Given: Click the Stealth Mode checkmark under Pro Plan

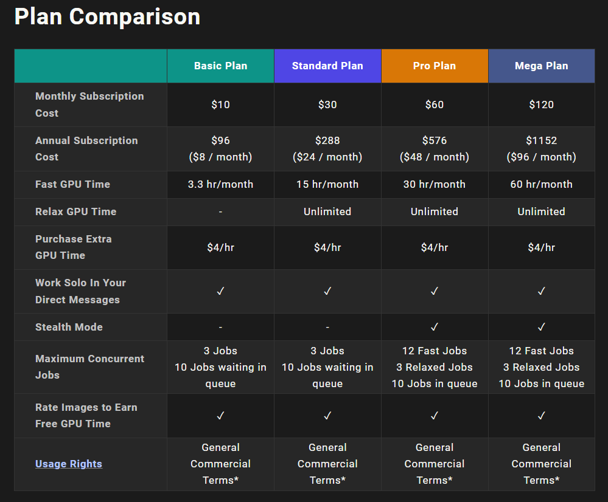Looking at the screenshot, I should pyautogui.click(x=435, y=327).
